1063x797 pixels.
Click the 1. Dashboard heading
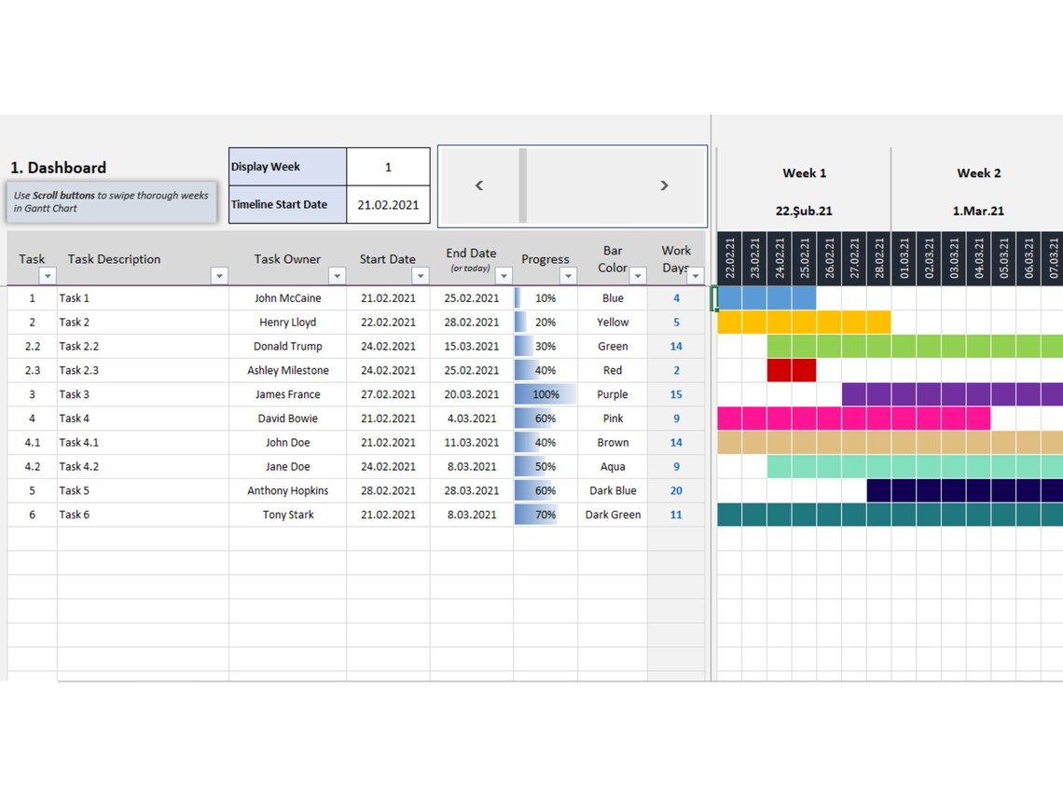point(59,168)
